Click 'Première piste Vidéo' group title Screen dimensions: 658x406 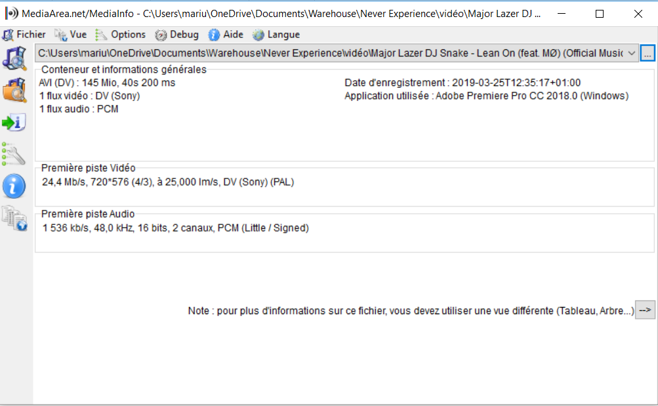(x=88, y=168)
